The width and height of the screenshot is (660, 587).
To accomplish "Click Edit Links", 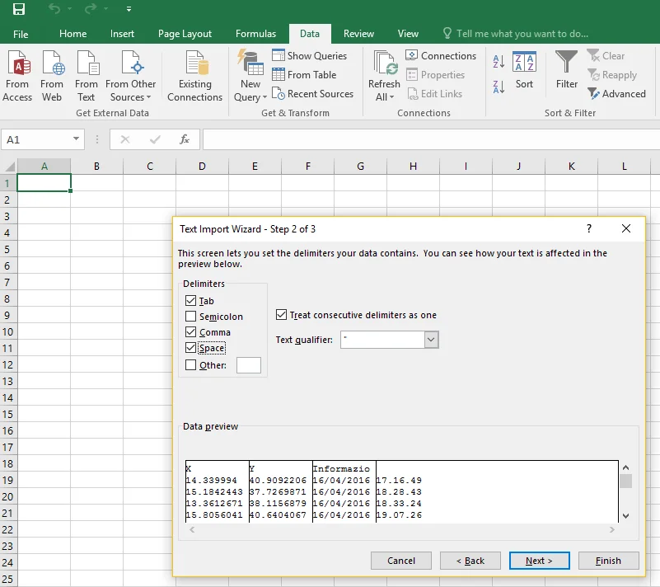I will pyautogui.click(x=434, y=93).
